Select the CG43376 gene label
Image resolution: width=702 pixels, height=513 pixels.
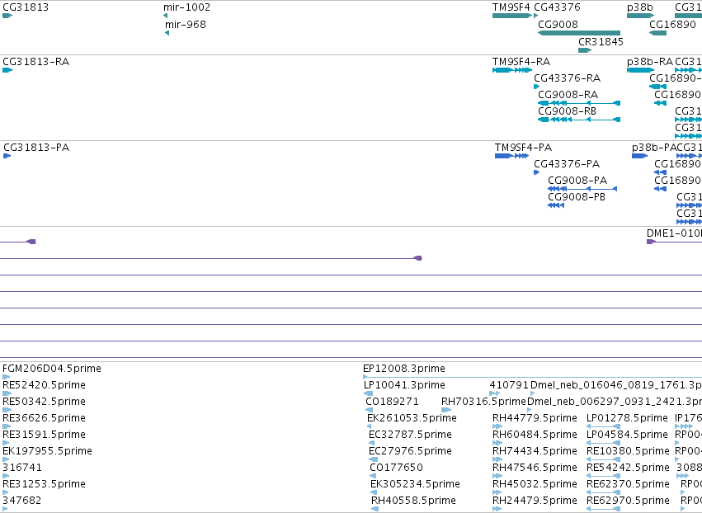[x=557, y=7]
